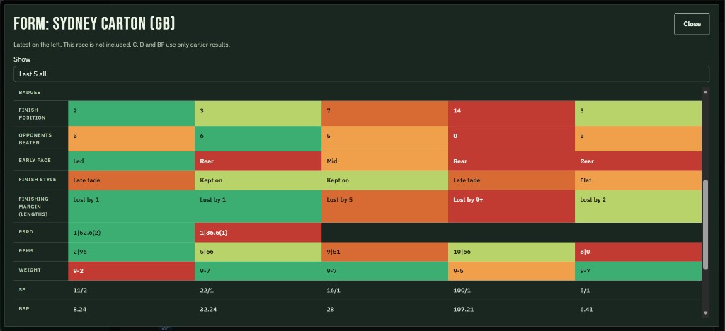Select the Weight cell 9-5
Viewport: 725px width, 331px height.
pyautogui.click(x=511, y=271)
